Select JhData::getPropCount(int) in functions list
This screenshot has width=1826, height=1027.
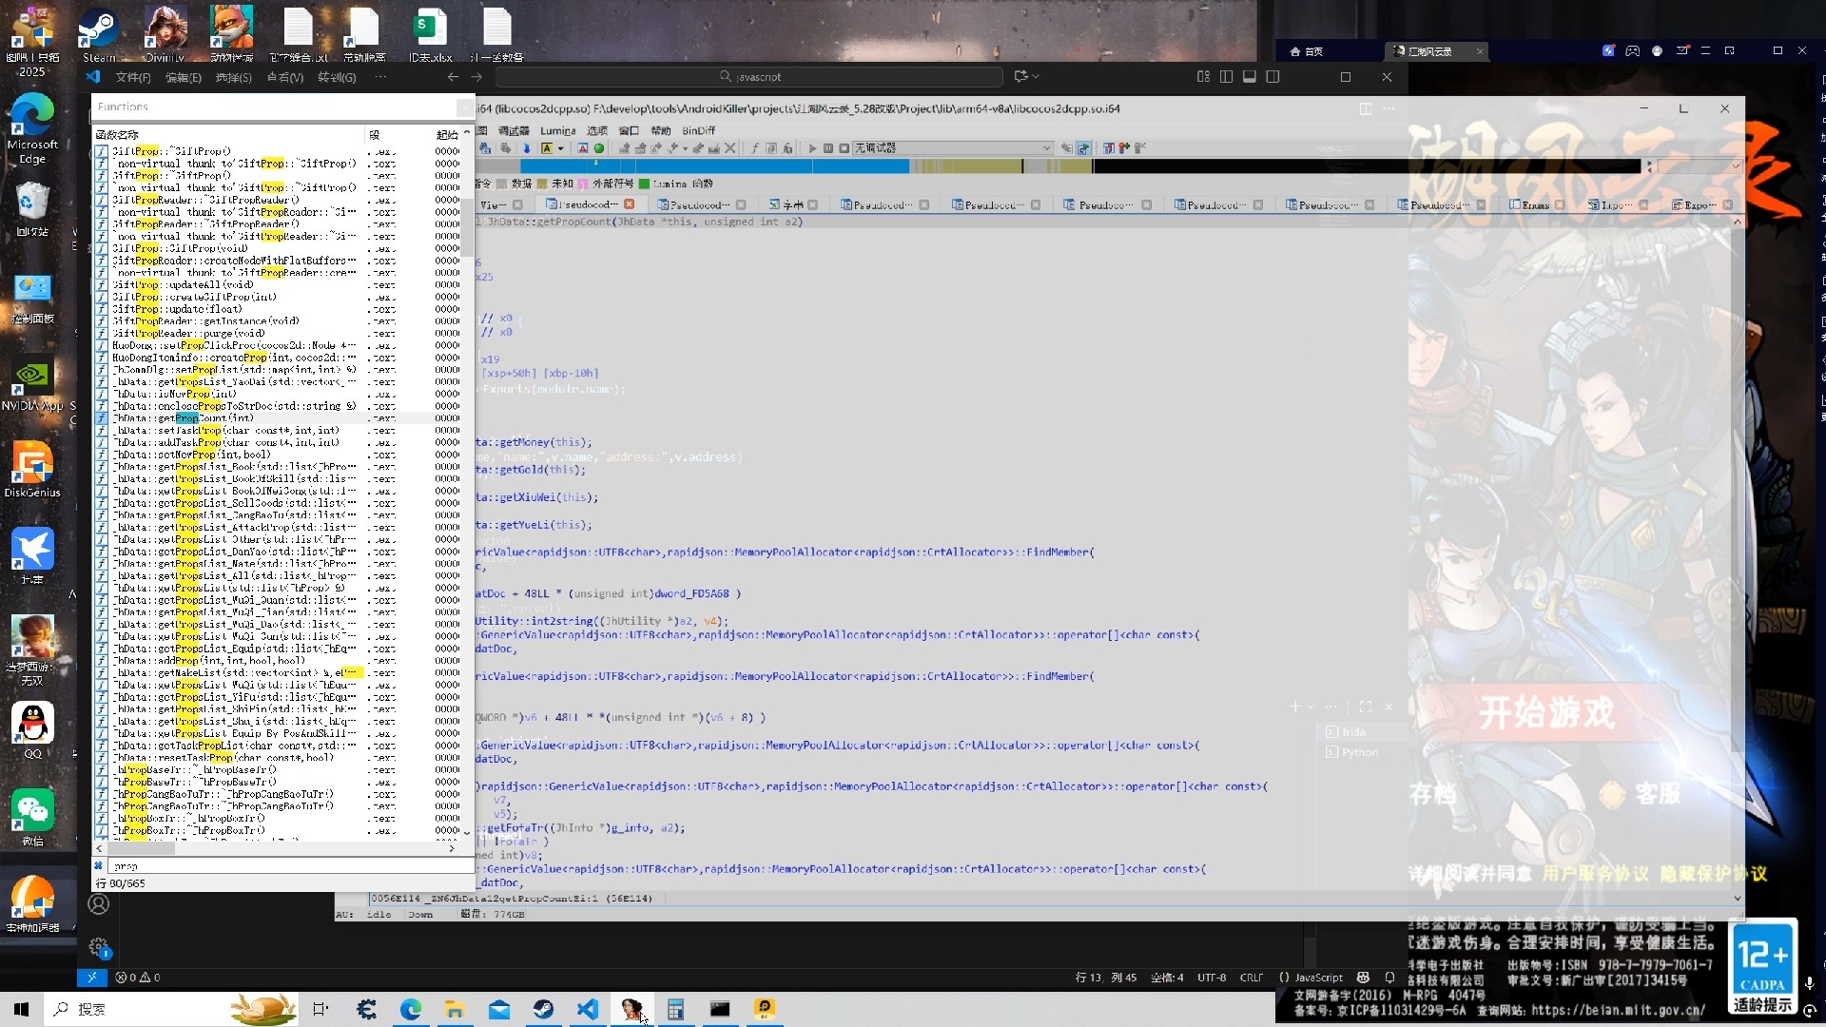184,418
